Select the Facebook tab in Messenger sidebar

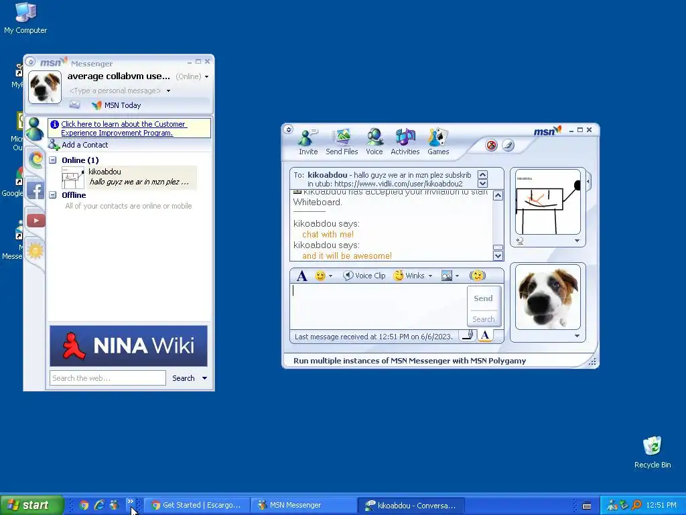click(36, 190)
